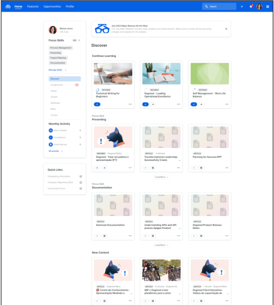Open Technical Writing for Beginners title
The height and width of the screenshot is (305, 274).
pyautogui.click(x=108, y=95)
